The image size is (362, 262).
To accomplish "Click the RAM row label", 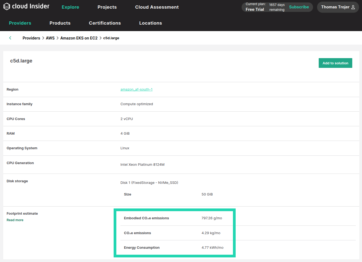I will [x=11, y=134].
